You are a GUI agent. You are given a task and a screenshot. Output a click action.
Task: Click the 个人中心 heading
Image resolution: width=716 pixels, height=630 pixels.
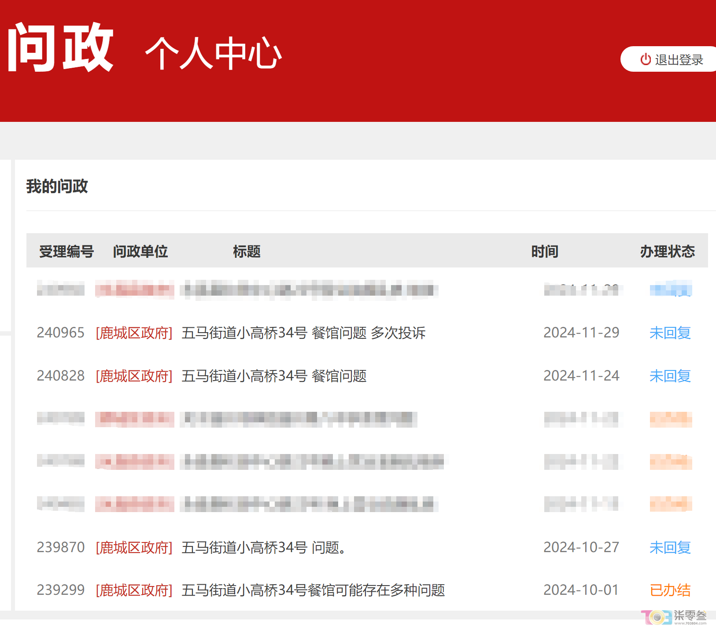point(214,53)
